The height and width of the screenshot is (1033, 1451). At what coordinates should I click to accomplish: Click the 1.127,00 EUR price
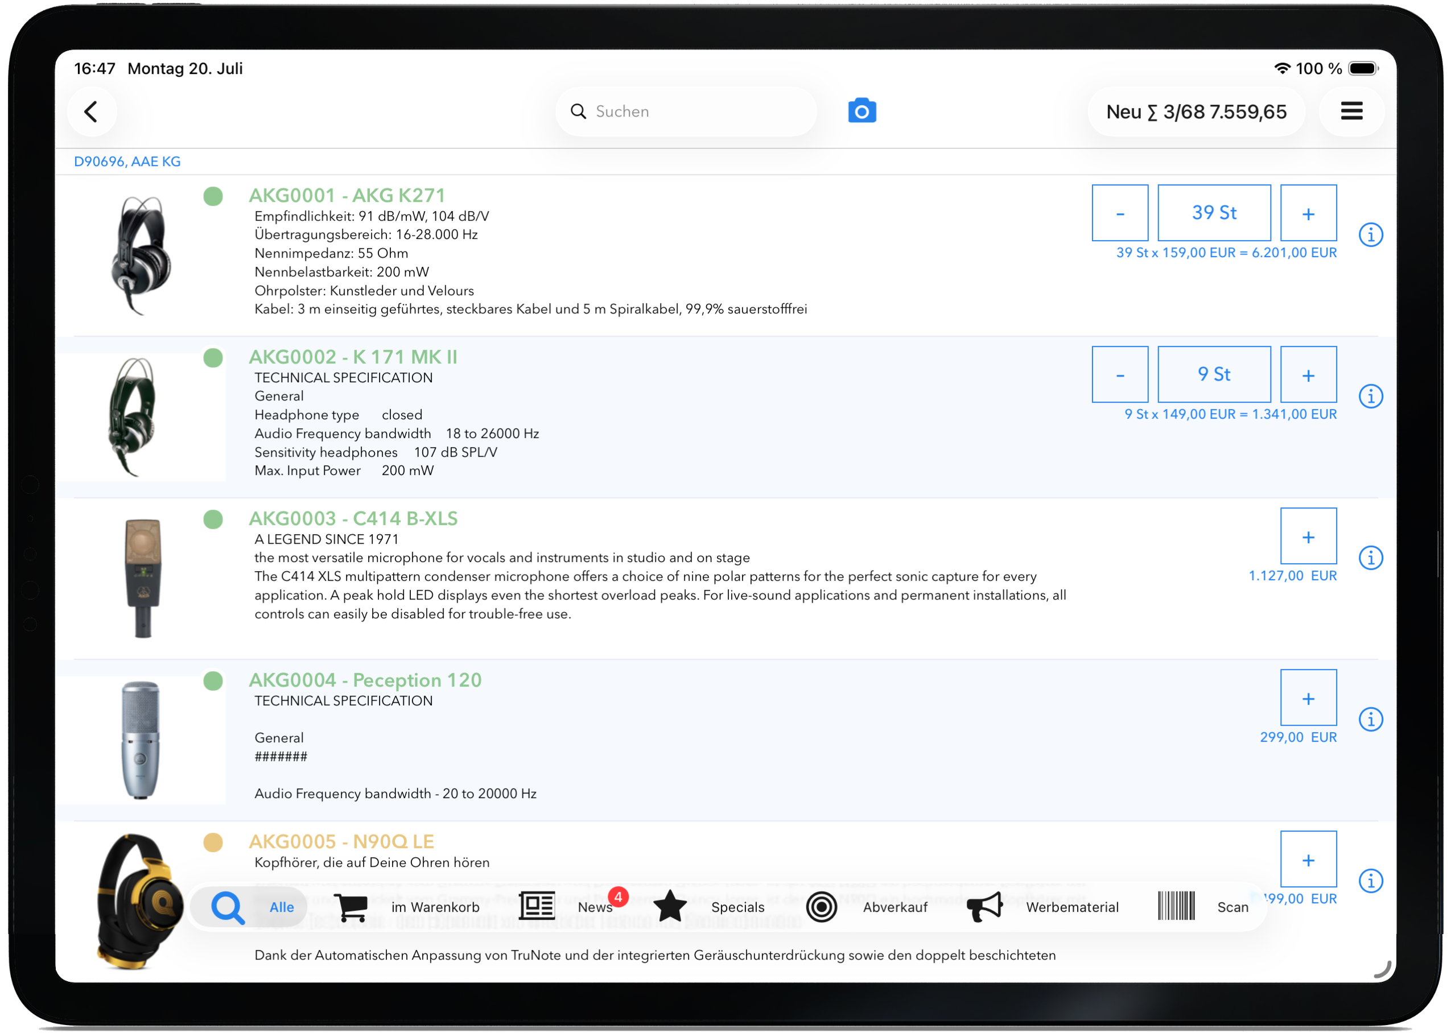point(1293,576)
